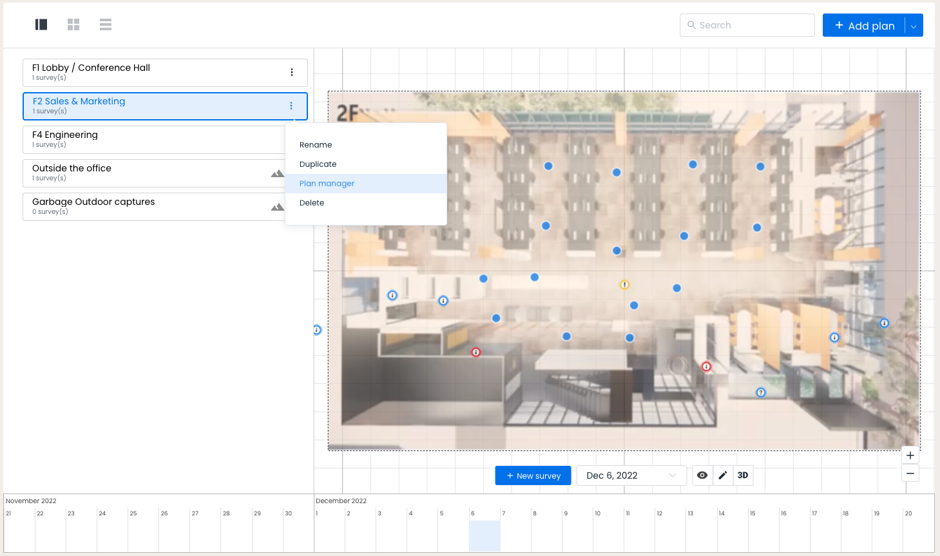The image size is (940, 556).
Task: Open the Dec 6, 2022 survey date dropdown
Action: tap(631, 475)
